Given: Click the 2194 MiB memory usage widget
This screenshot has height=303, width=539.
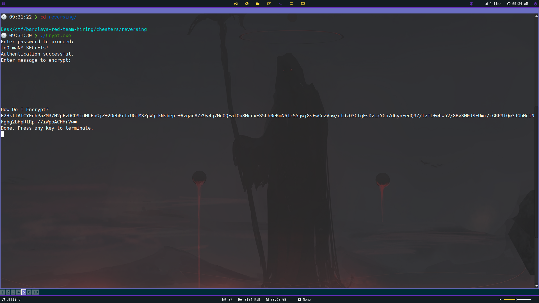Looking at the screenshot, I should coord(249,300).
